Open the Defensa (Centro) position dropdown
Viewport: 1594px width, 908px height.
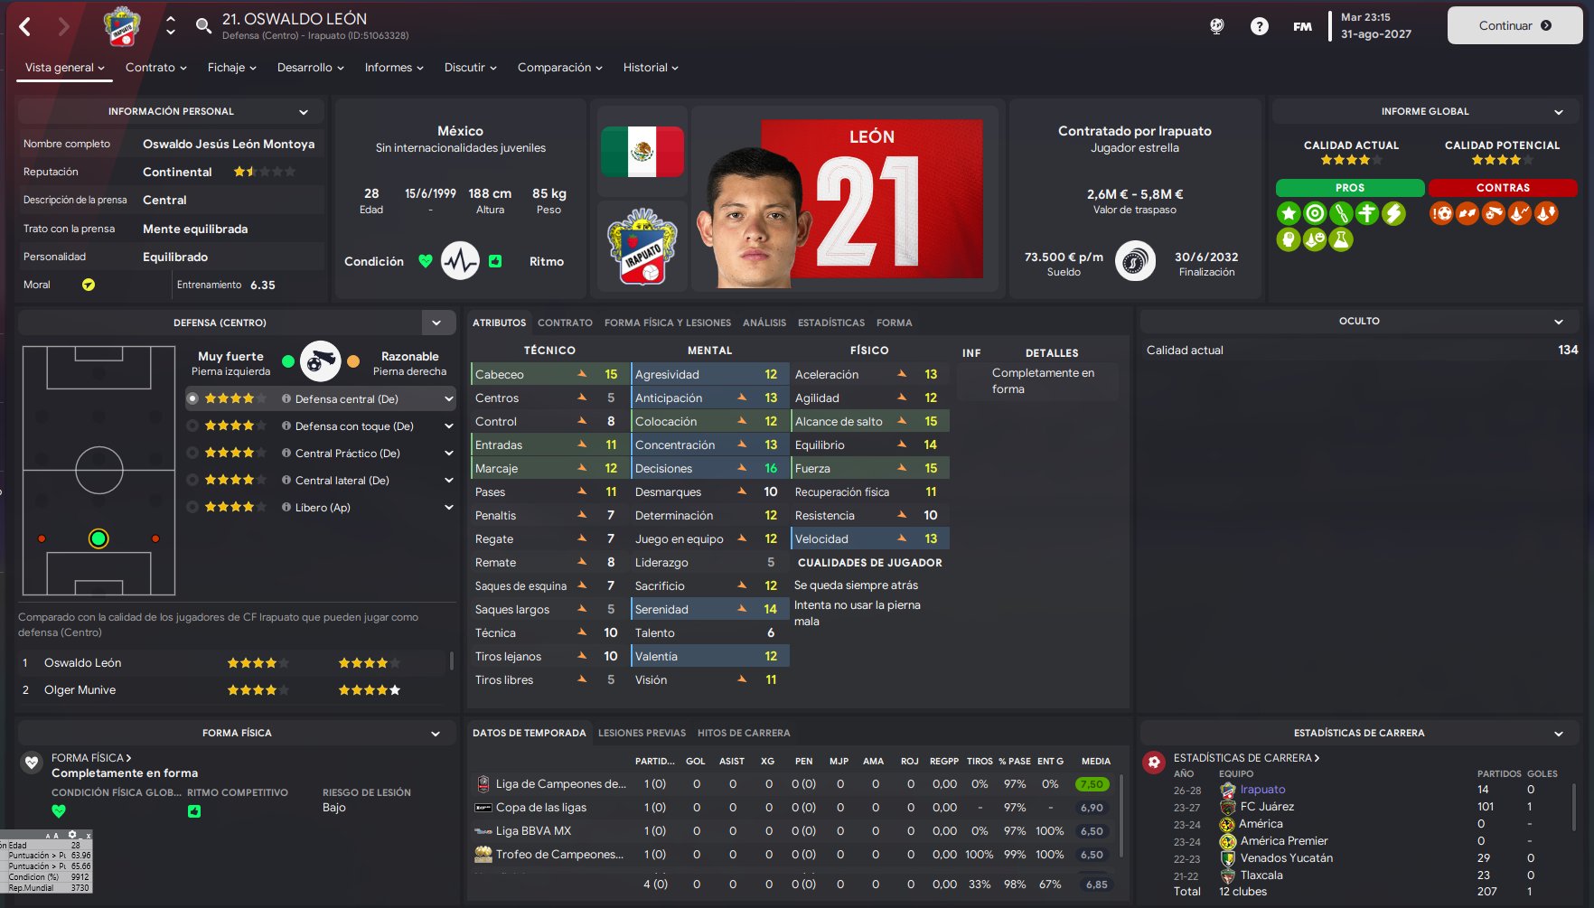436,323
